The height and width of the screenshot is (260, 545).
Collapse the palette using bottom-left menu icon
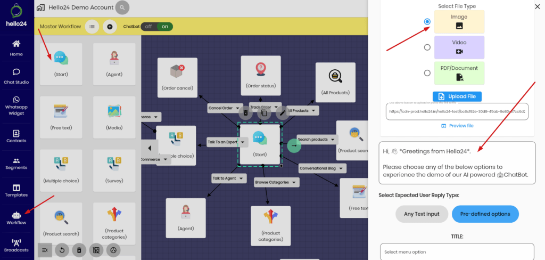(x=45, y=250)
